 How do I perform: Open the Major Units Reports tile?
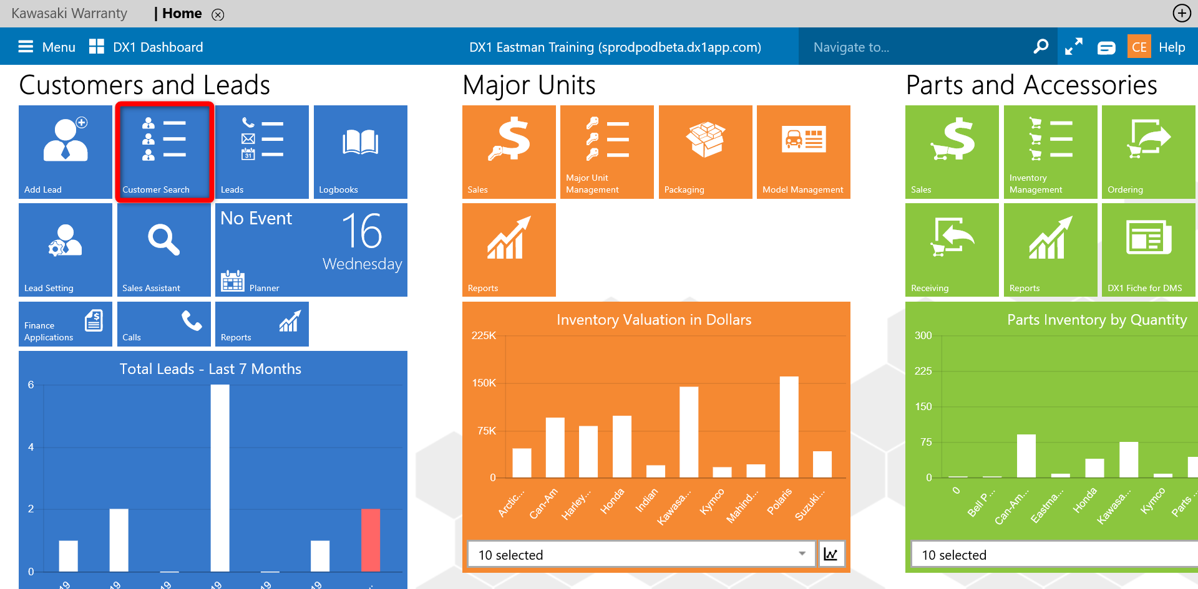point(509,250)
